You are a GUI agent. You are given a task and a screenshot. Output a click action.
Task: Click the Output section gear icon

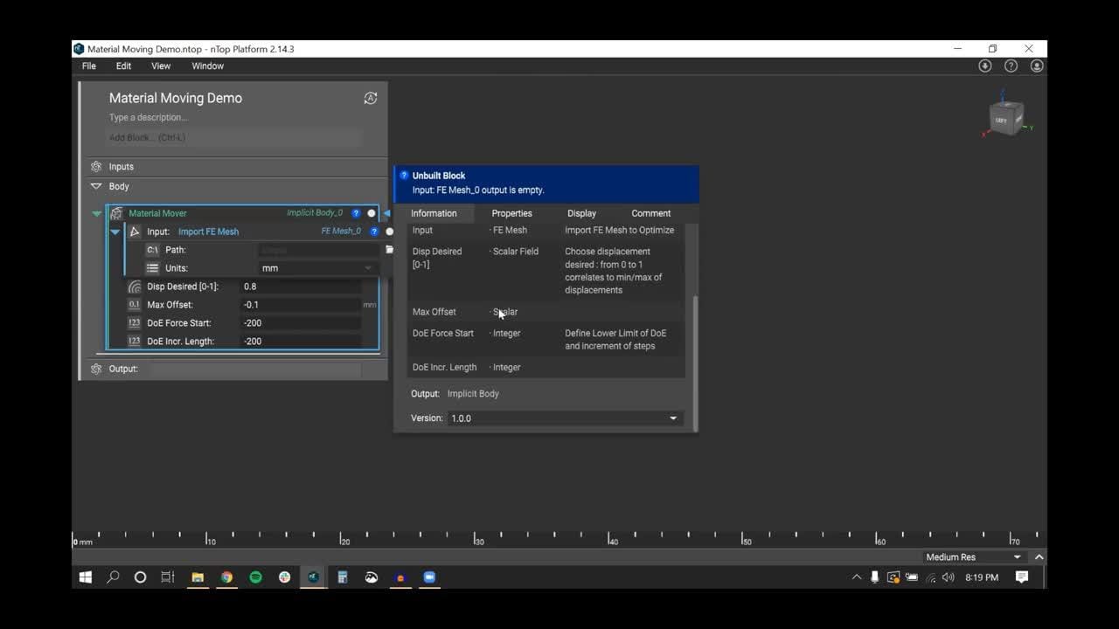click(96, 369)
